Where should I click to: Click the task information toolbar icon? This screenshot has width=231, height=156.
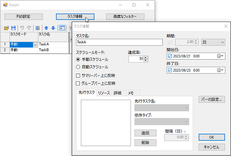pyautogui.click(x=62, y=28)
